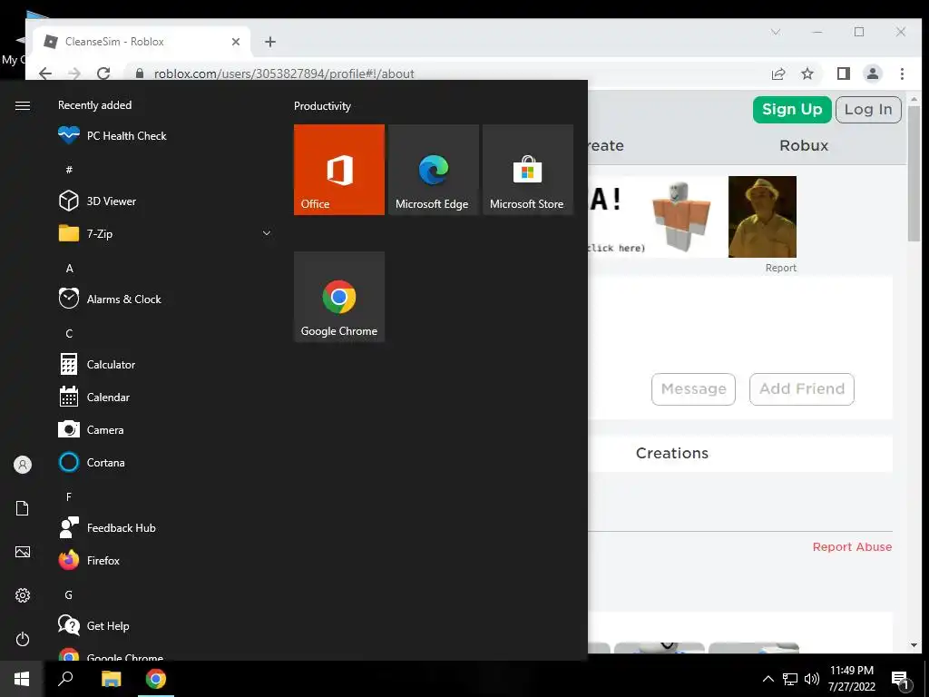929x697 pixels.
Task: Click the Message button
Action: pyautogui.click(x=693, y=388)
